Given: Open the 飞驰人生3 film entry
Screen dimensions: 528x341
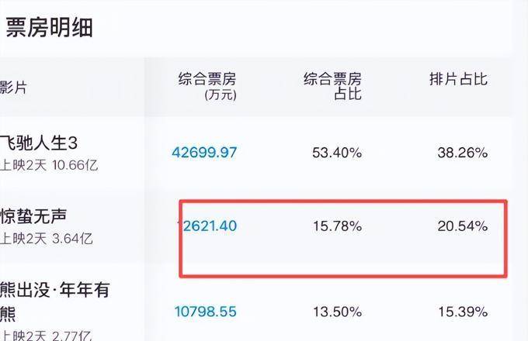Looking at the screenshot, I should pos(50,143).
